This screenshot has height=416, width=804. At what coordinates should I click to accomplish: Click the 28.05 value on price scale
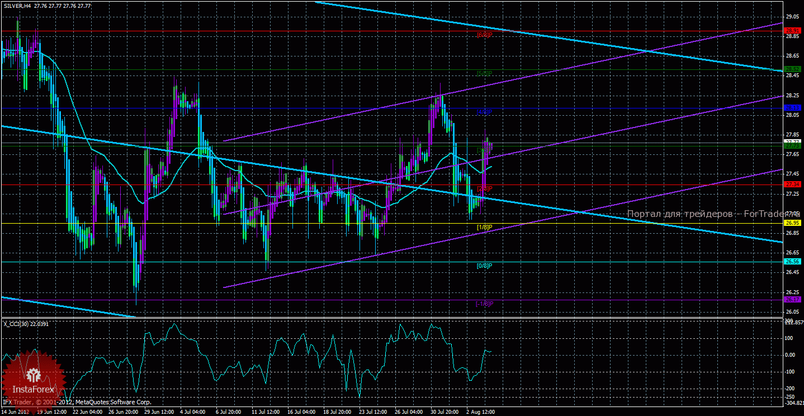pos(791,115)
